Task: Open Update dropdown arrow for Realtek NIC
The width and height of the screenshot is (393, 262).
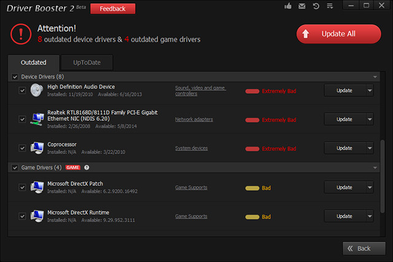Action: (370, 119)
